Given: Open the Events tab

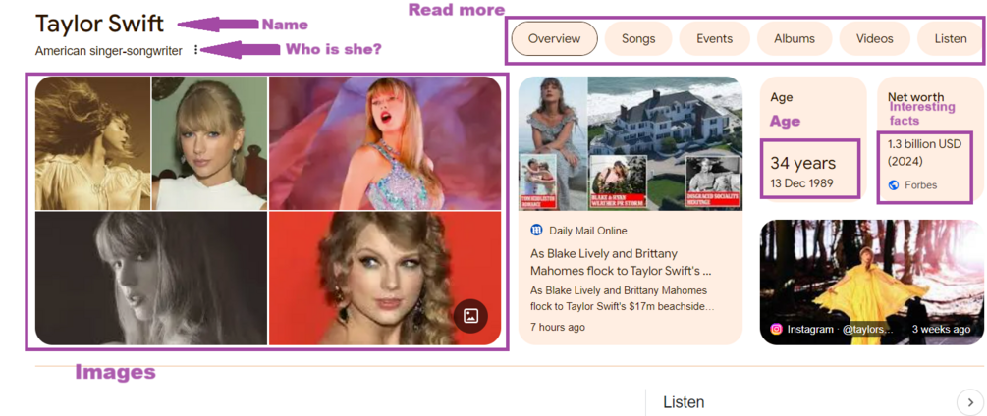Looking at the screenshot, I should pos(714,39).
